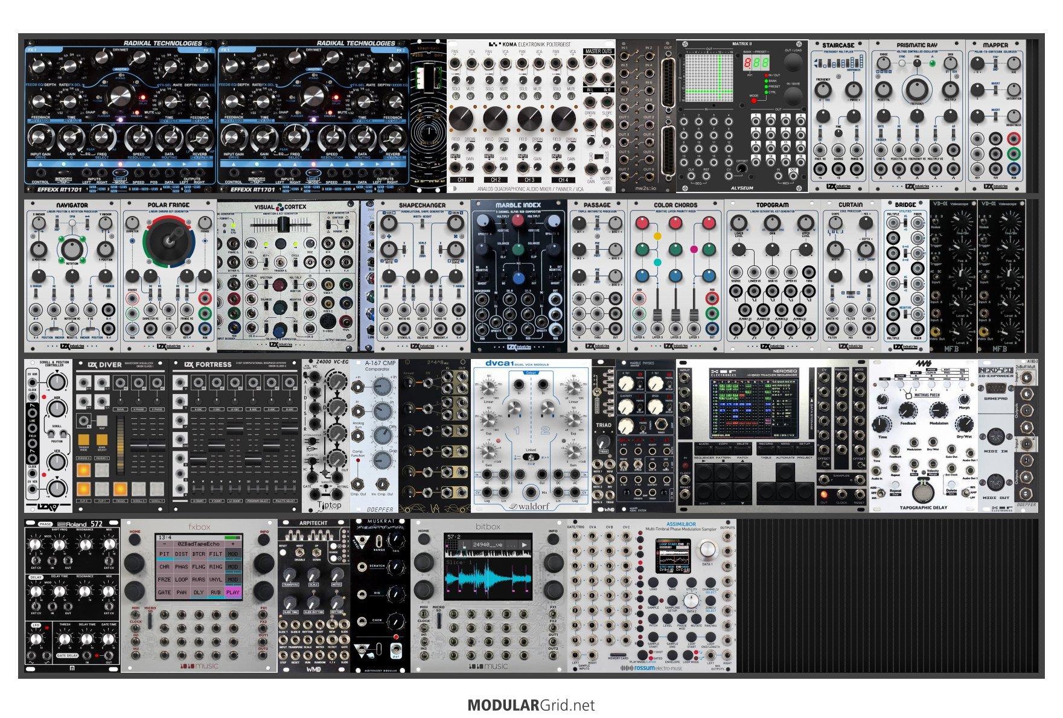This screenshot has height=718, width=1063.
Task: Push the Diver FLIP X button
Action: 84,488
